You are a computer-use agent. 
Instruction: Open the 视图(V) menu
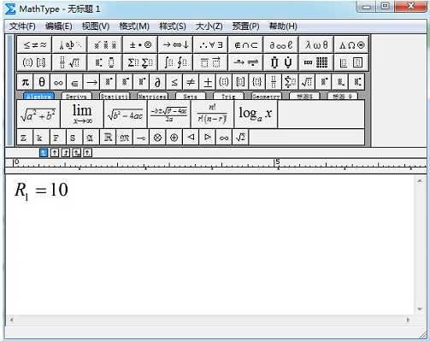point(96,26)
